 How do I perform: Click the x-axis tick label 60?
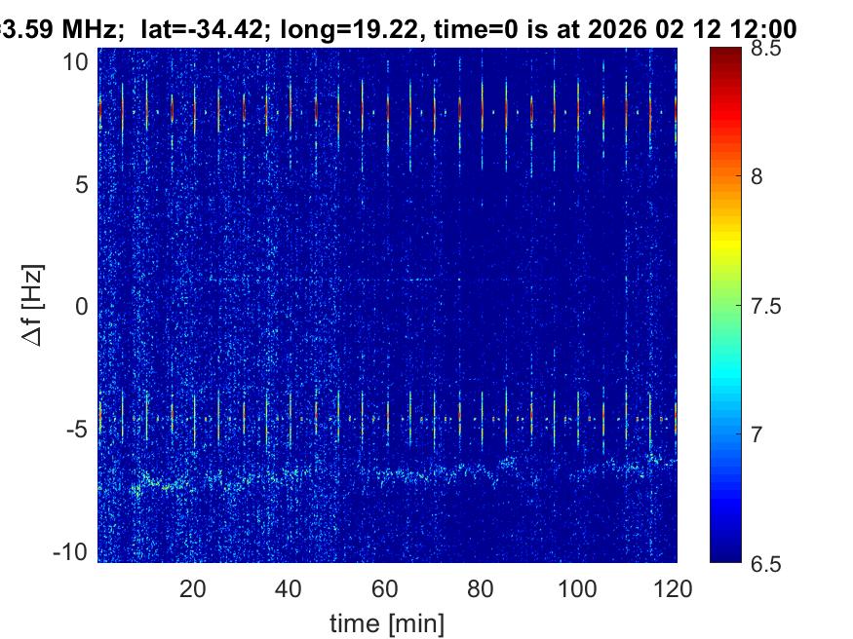pos(385,587)
